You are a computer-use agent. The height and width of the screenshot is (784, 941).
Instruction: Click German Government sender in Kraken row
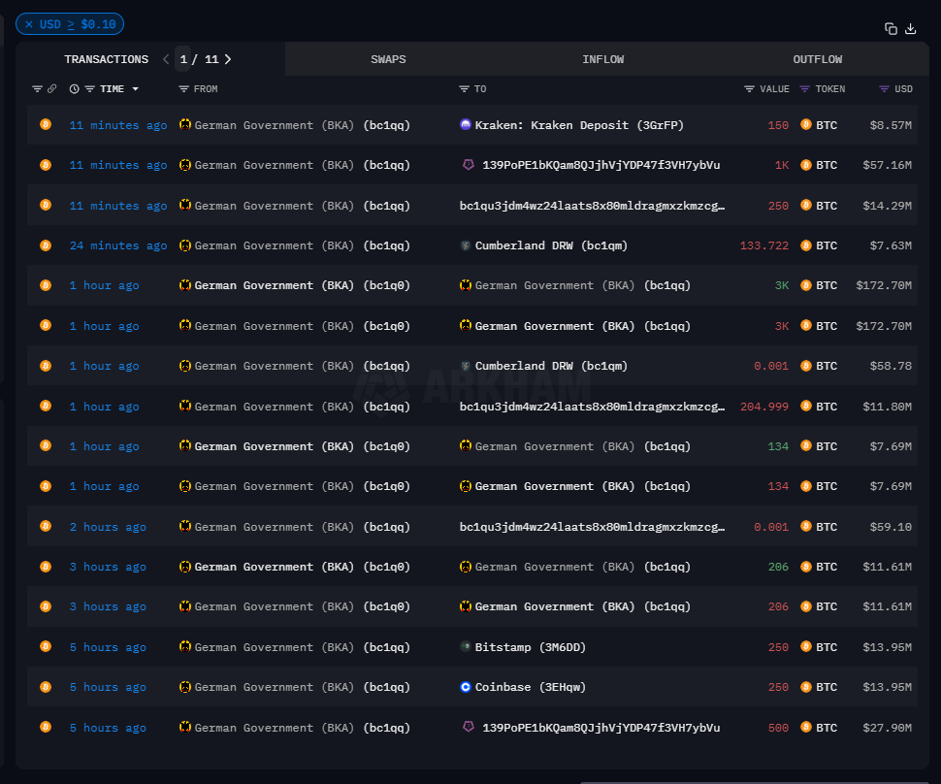(x=302, y=125)
